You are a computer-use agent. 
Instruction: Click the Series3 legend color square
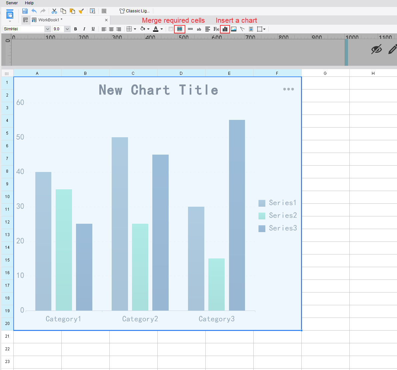pyautogui.click(x=262, y=228)
